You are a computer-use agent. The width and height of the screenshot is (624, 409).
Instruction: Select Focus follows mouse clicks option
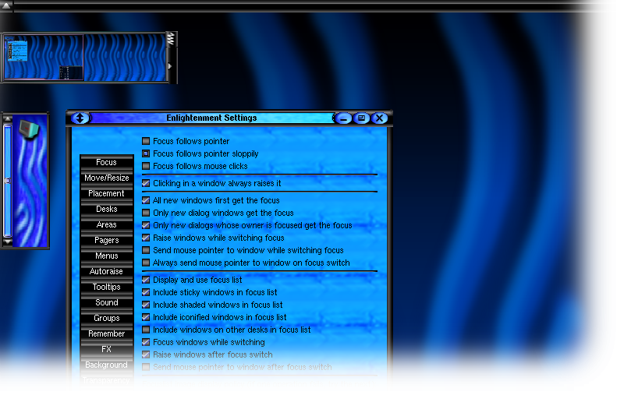point(146,166)
